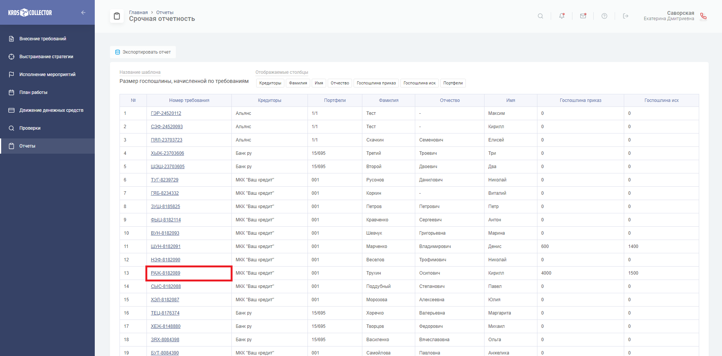The image size is (722, 356).
Task: Open requirement ЩЭЩ-23703605
Action: pyautogui.click(x=168, y=167)
